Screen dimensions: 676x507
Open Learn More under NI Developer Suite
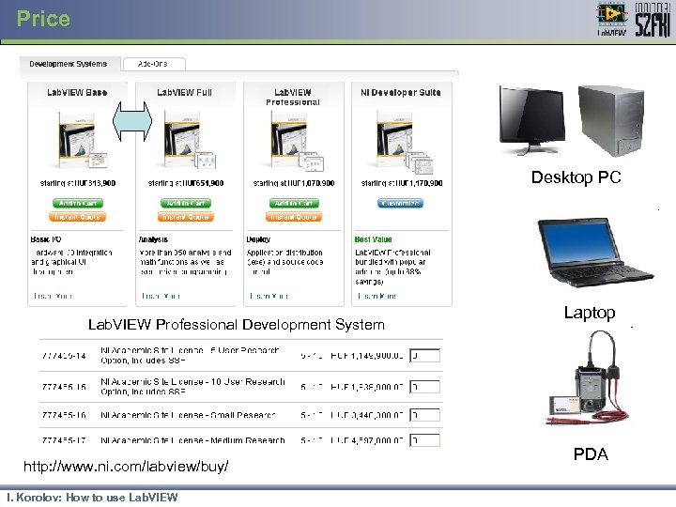[376, 296]
